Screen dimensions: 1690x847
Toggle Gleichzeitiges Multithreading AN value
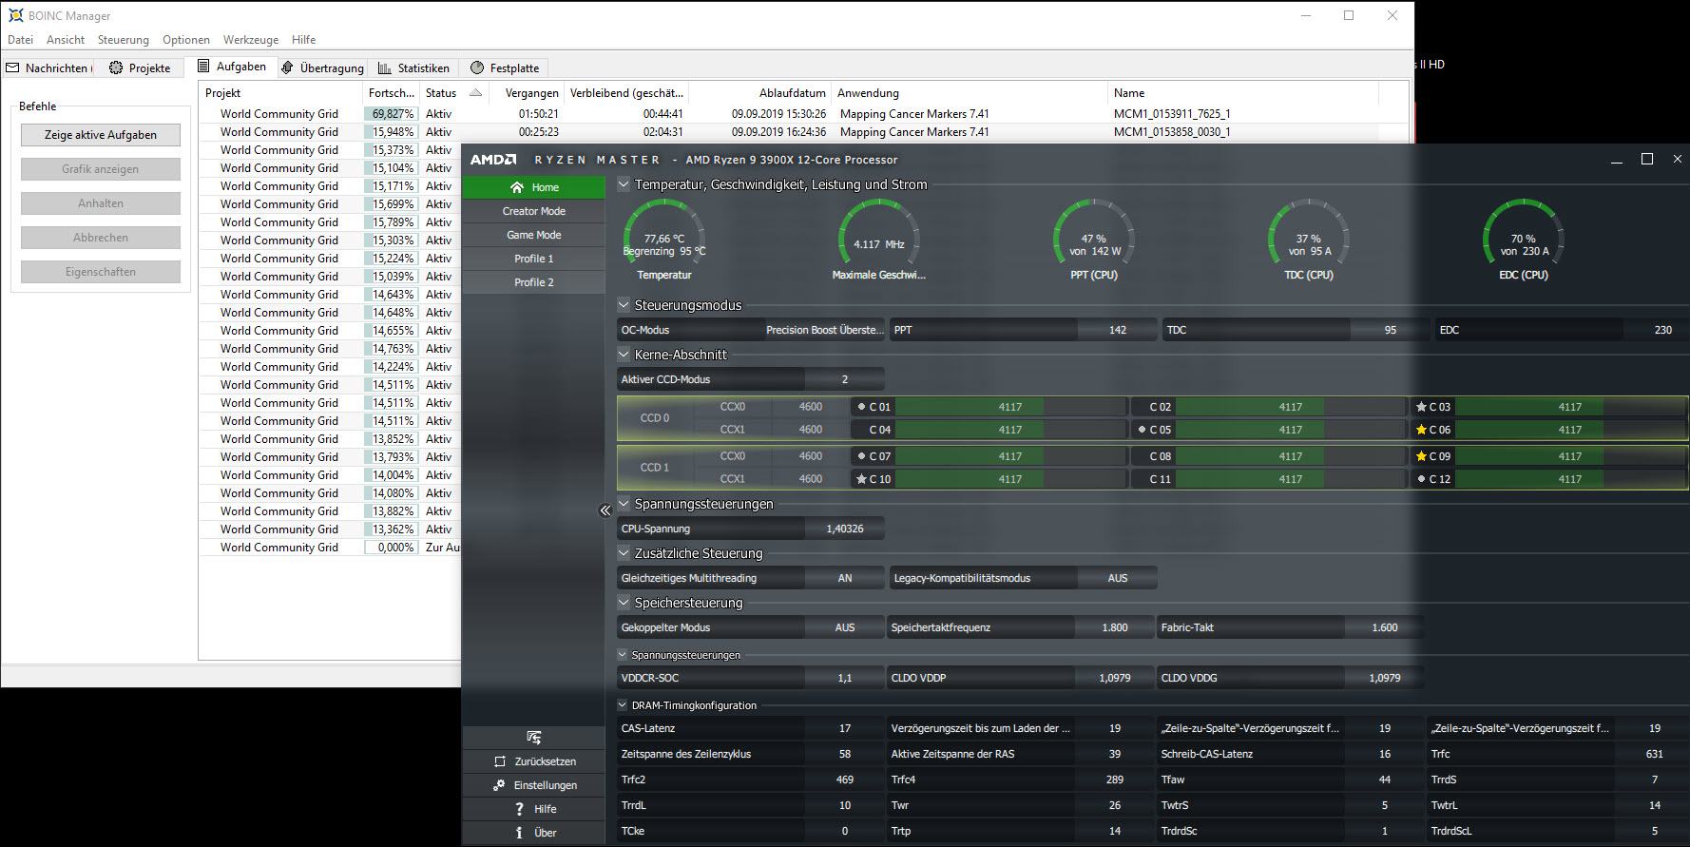coord(845,578)
